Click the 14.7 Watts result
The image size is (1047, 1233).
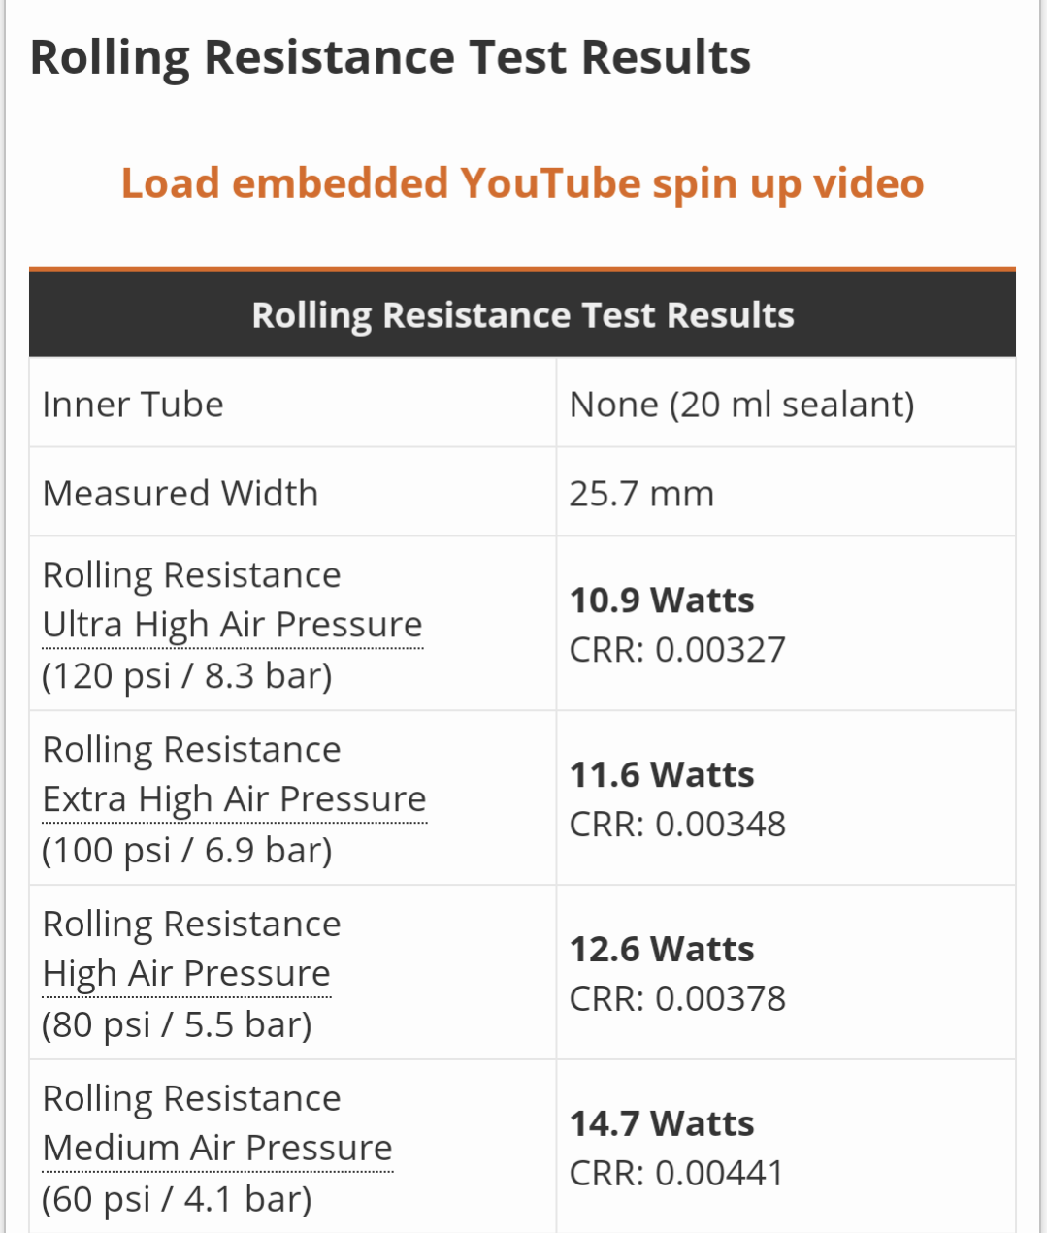point(662,1123)
